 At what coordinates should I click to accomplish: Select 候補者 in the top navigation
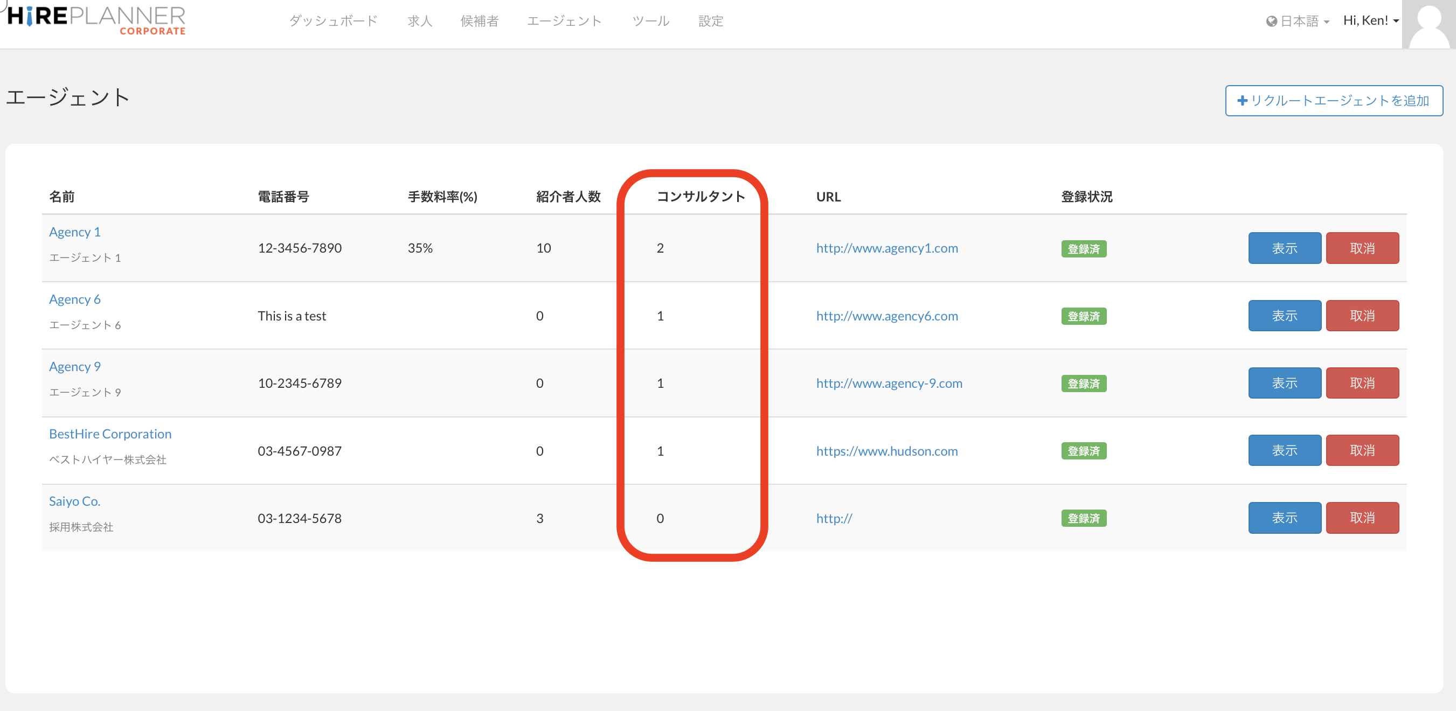(479, 22)
